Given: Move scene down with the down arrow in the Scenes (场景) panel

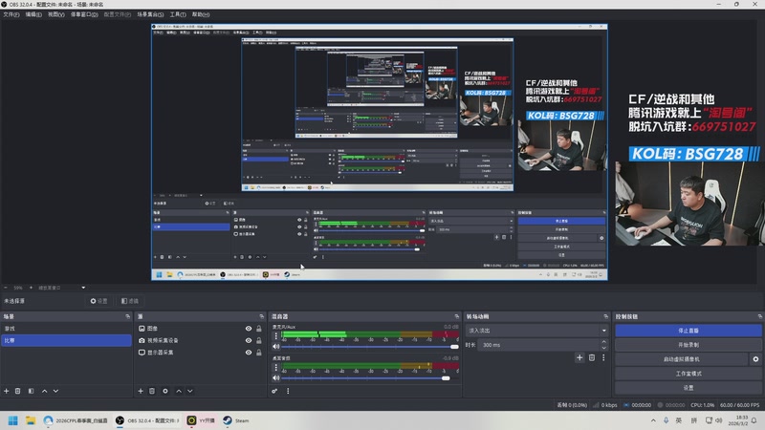Looking at the screenshot, I should pos(55,391).
